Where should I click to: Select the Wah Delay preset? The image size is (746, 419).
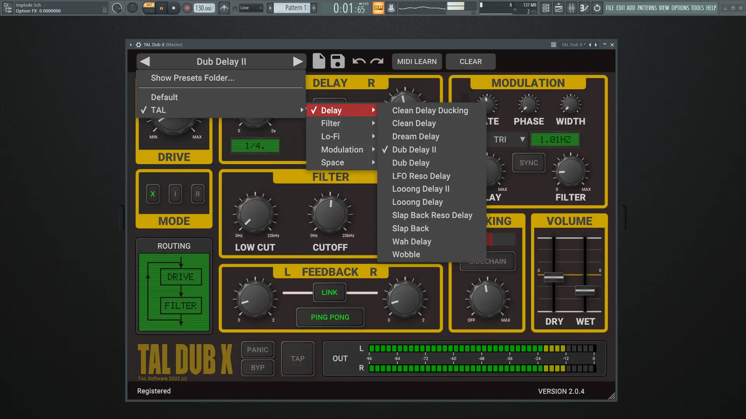[411, 241]
